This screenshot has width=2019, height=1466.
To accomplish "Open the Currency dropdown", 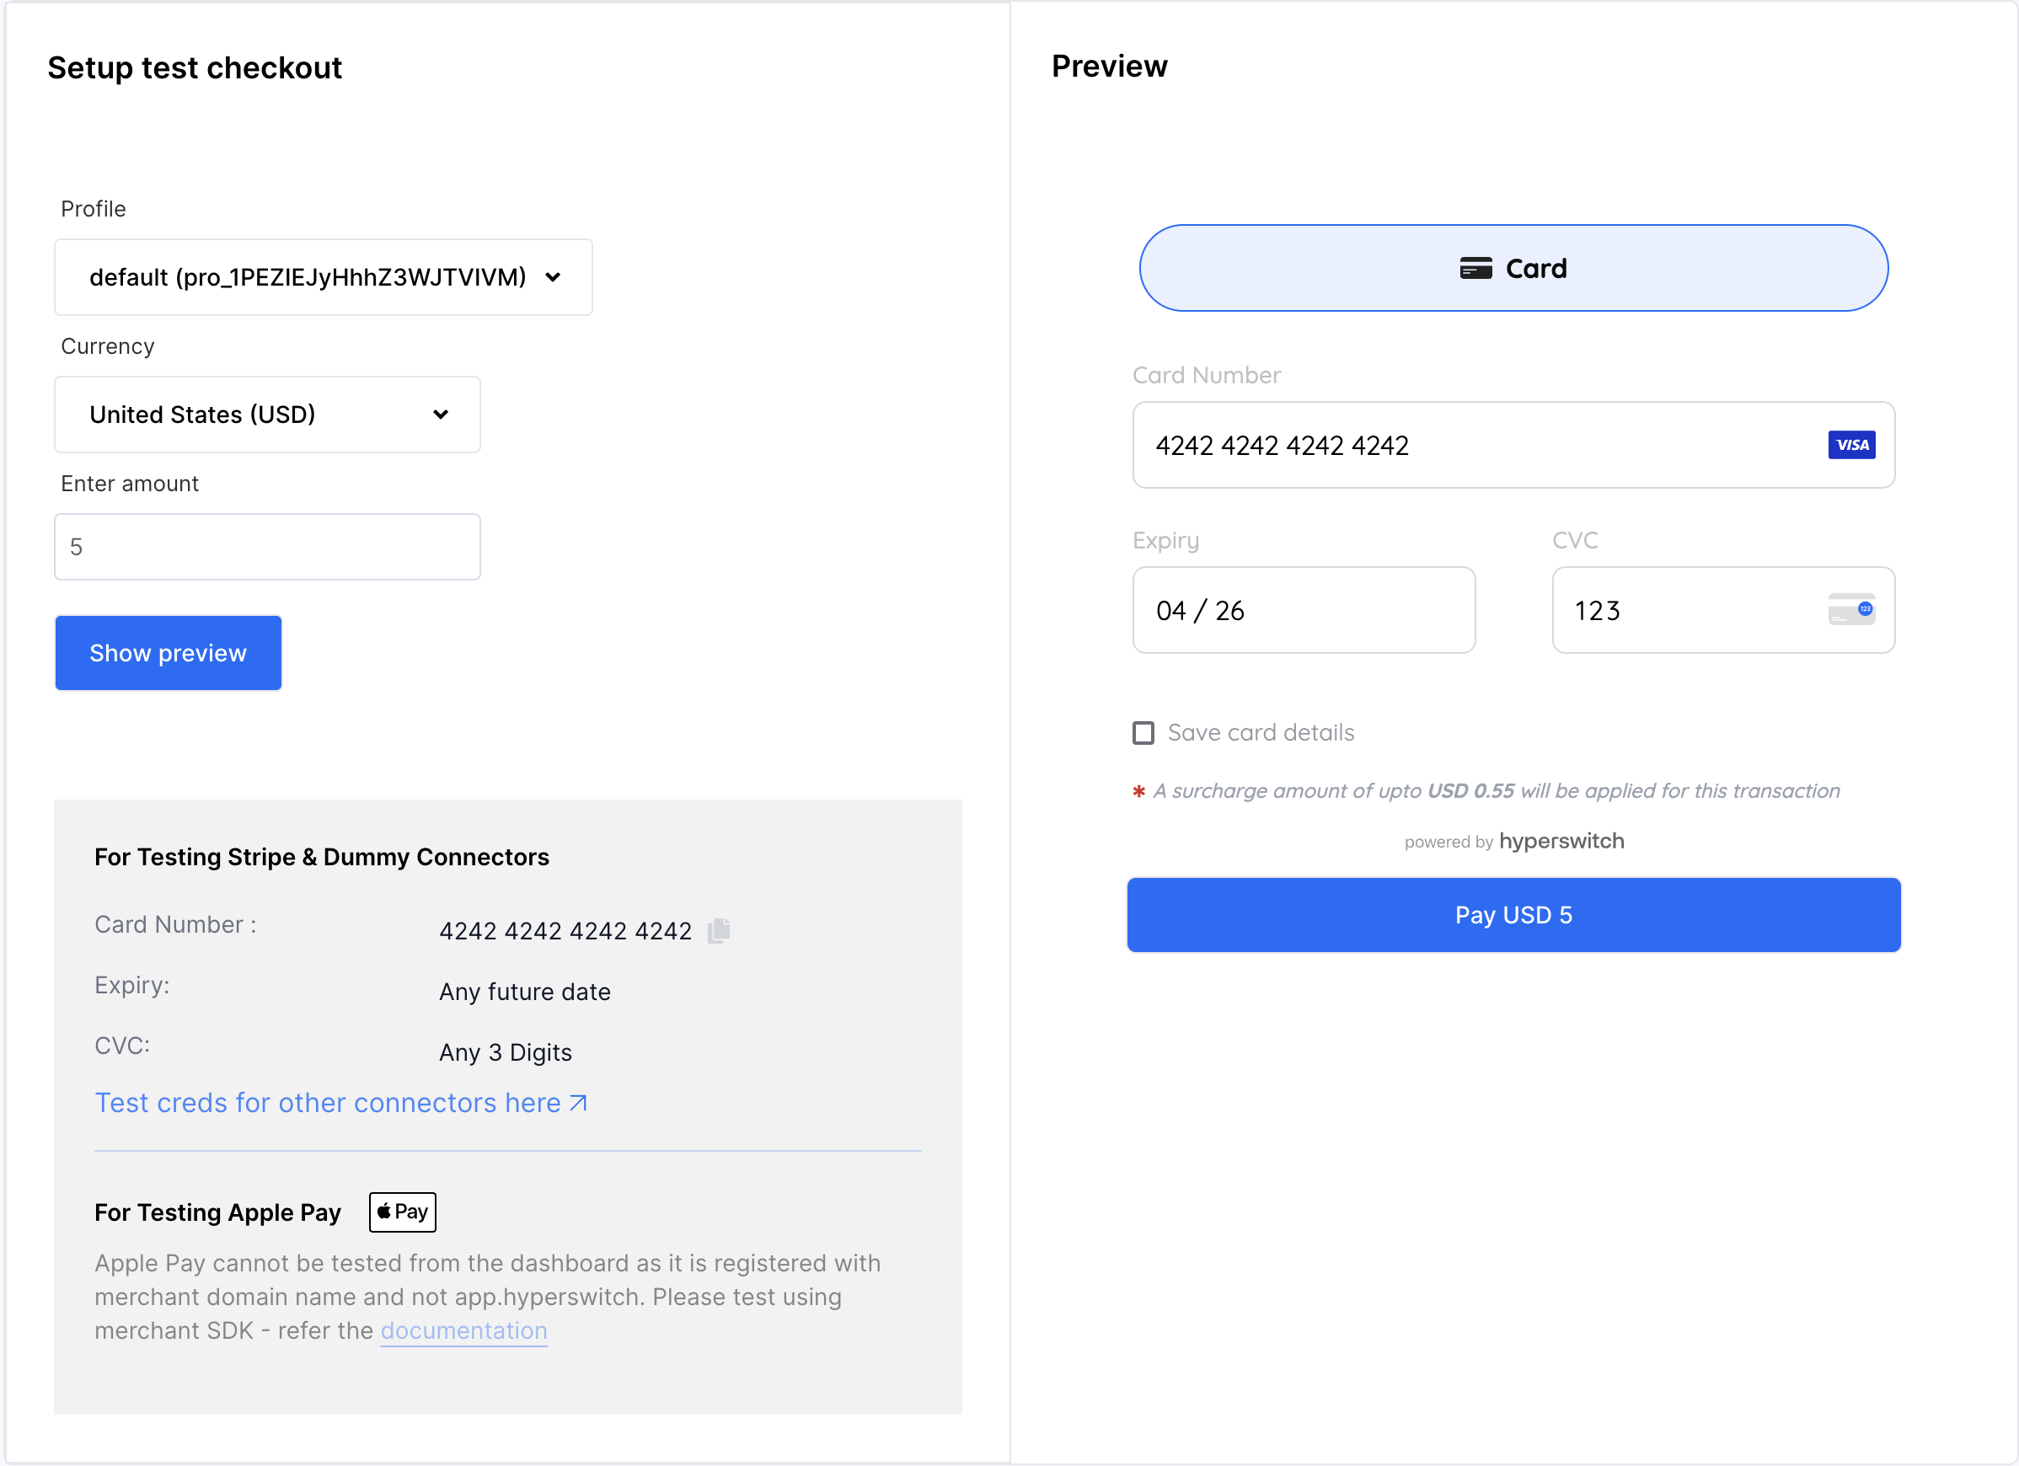I will point(266,414).
